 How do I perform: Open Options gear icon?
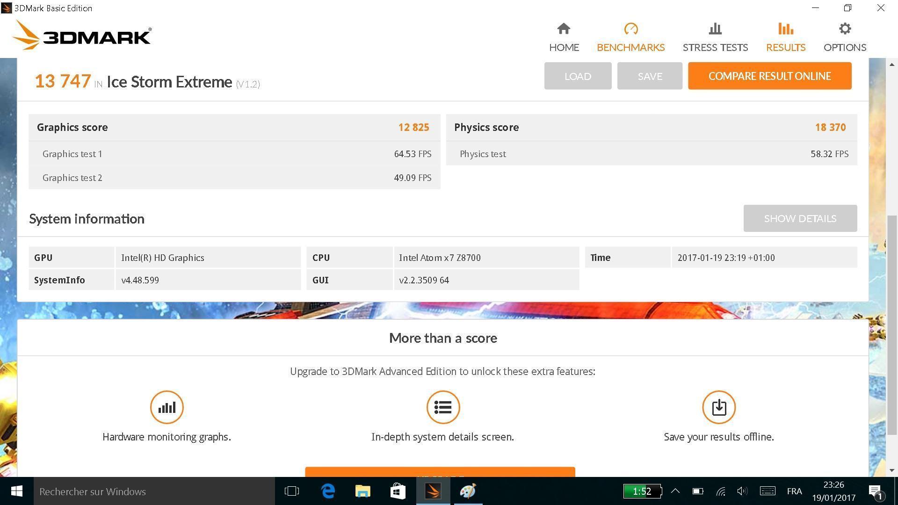pos(845,29)
